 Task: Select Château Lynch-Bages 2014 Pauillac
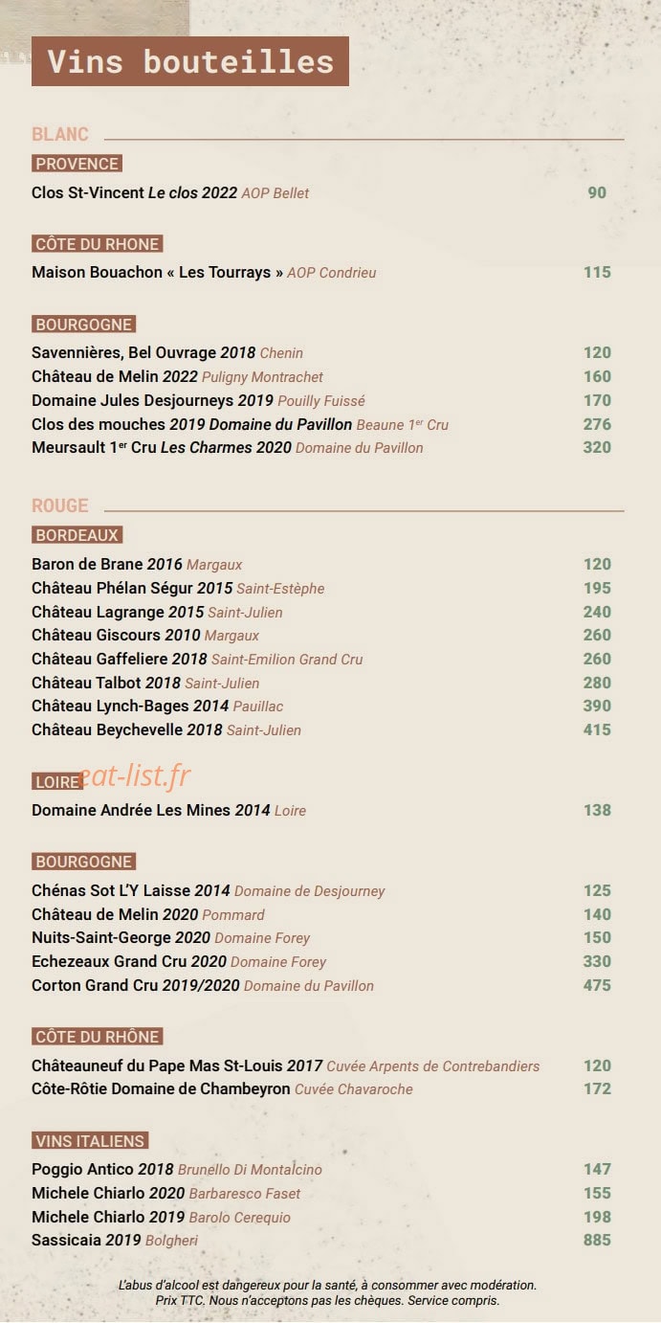158,706
